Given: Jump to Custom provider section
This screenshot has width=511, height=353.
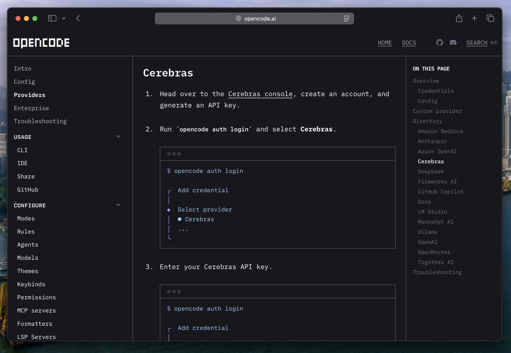Looking at the screenshot, I should [437, 111].
